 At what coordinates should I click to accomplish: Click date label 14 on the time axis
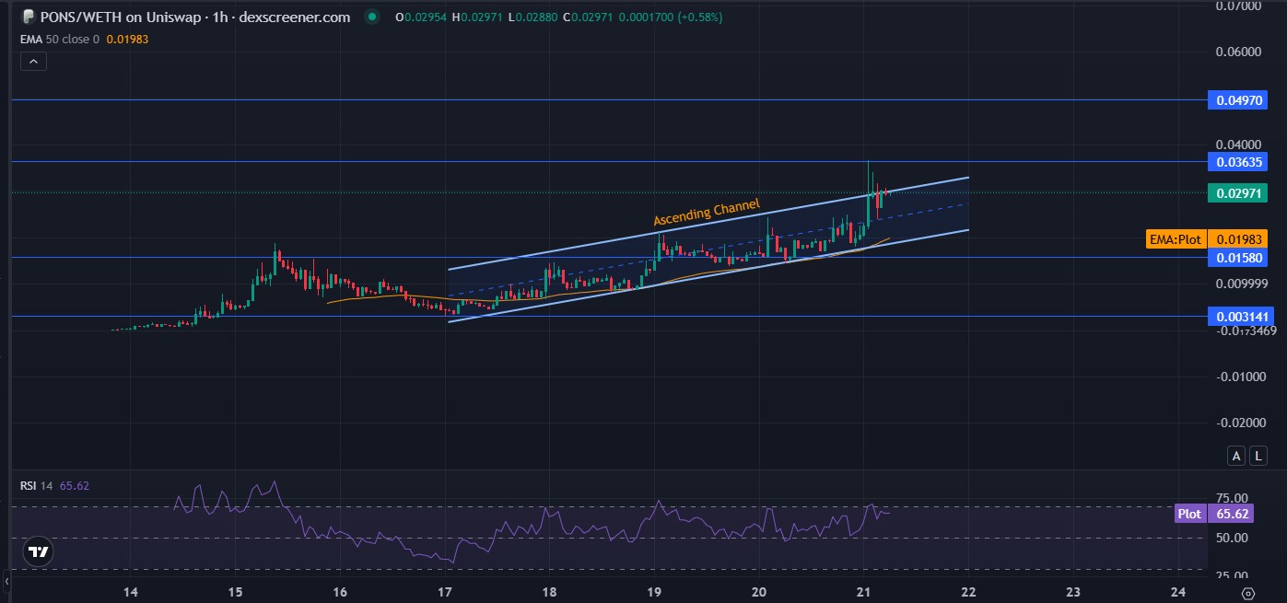(x=130, y=591)
